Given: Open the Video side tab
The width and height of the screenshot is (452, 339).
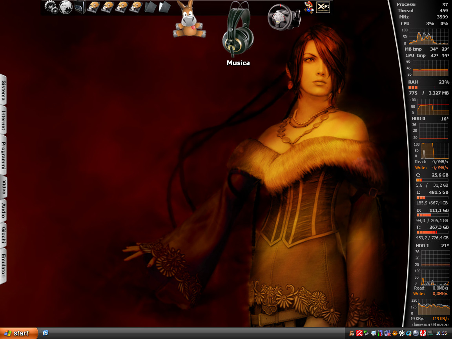Looking at the screenshot, I should pyautogui.click(x=3, y=188).
